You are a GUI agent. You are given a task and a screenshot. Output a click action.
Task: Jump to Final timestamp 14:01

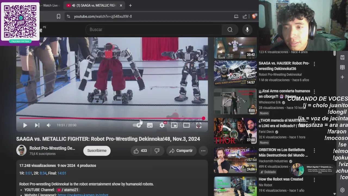tap(62, 173)
